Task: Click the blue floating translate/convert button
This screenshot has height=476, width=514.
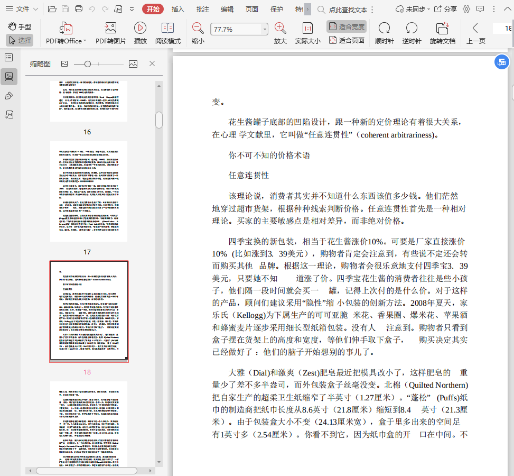Action: pos(501,62)
